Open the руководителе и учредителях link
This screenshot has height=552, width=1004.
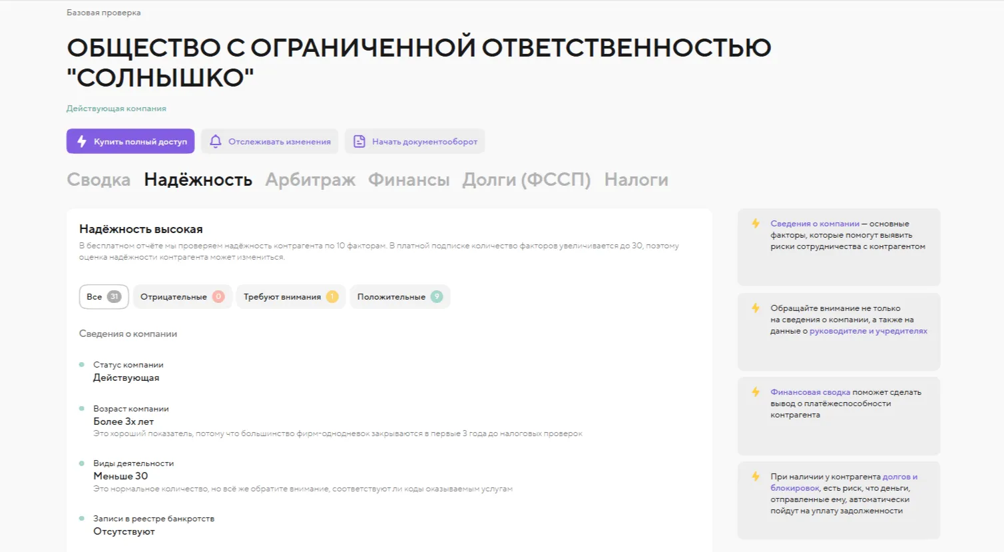point(868,331)
